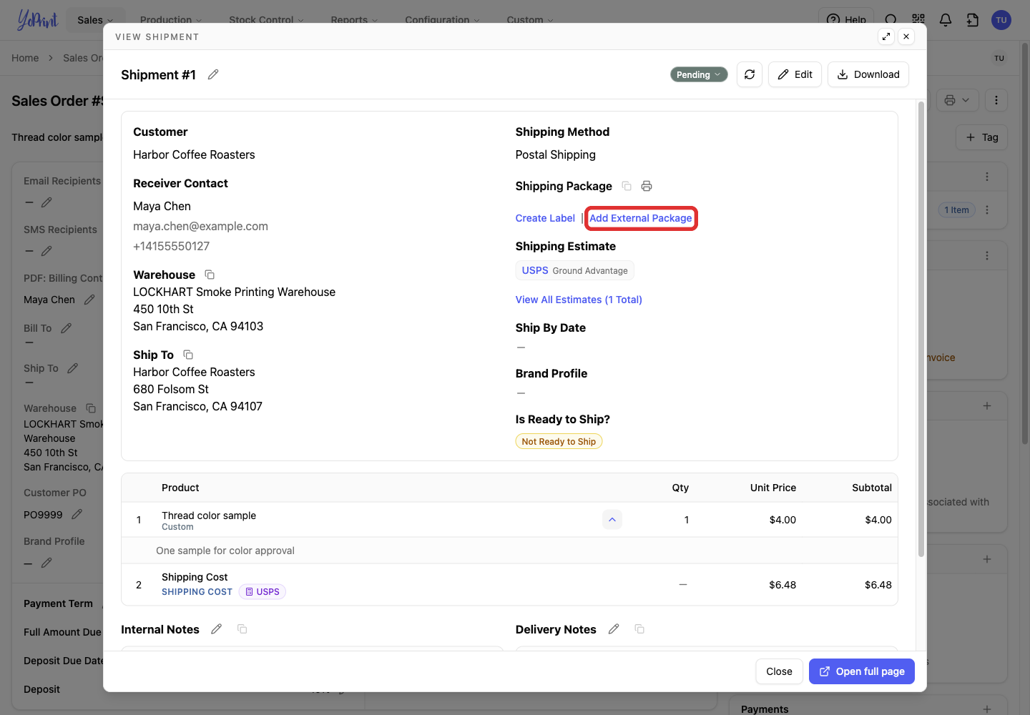Edit Delivery Notes pencil icon
1030x715 pixels.
pos(614,629)
